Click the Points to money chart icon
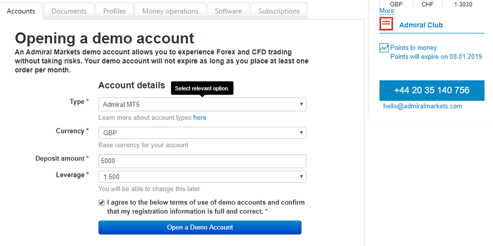493x246 pixels. pyautogui.click(x=384, y=48)
